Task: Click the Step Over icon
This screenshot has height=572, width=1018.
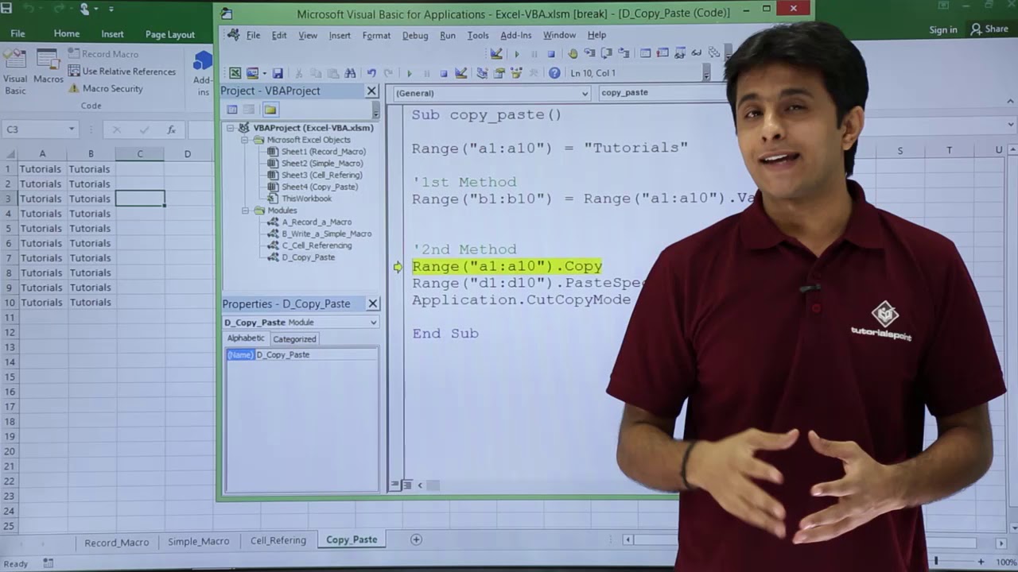Action: tap(607, 53)
